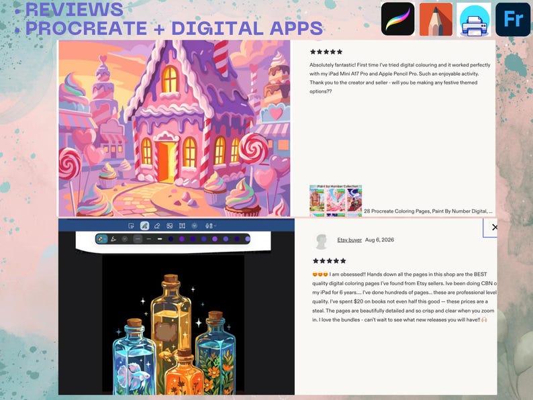
Task: Select the darkest navy color swatch
Action: pos(171,239)
